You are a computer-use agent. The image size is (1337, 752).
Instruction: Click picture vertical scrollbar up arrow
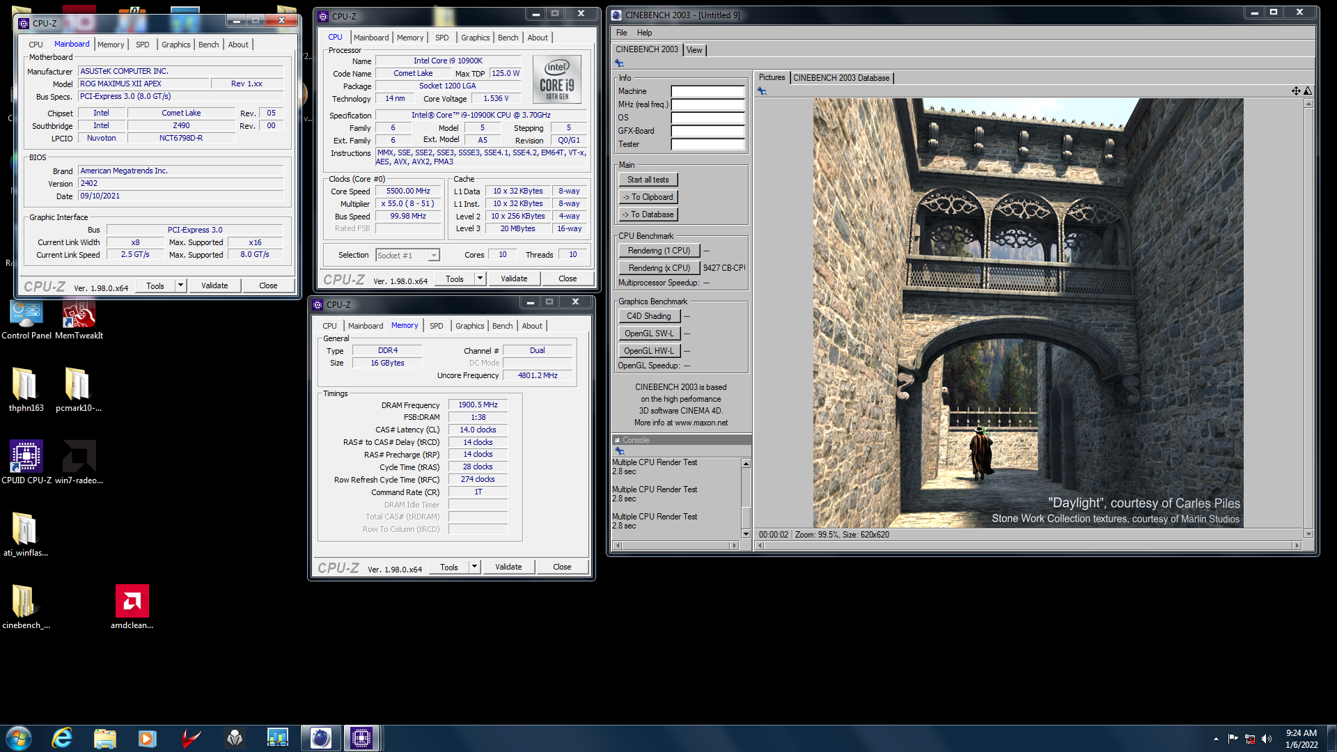tap(1308, 104)
